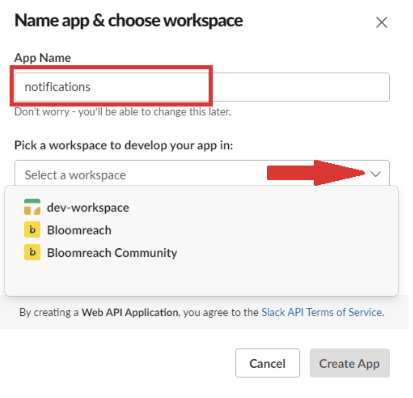The height and width of the screenshot is (398, 413).
Task: Click the dev-workspace icon
Action: (x=32, y=207)
